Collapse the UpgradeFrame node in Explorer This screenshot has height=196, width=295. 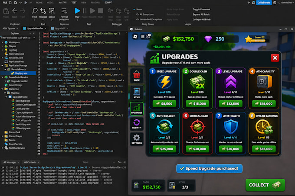point(7,97)
